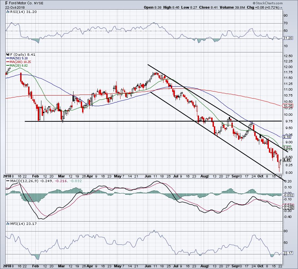Click the 0.20 level on the MACD axis
This screenshot has height=269, width=298.
click(x=288, y=181)
